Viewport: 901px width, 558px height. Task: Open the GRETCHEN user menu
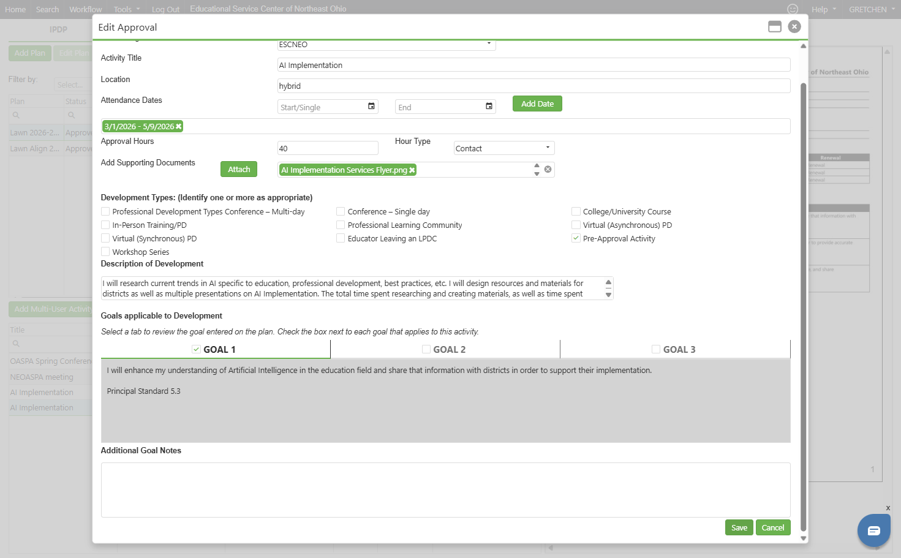tap(872, 9)
